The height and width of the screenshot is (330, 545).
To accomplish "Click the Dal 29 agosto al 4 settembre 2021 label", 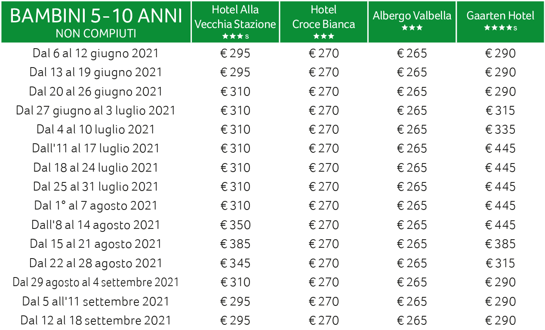I will coord(96,282).
